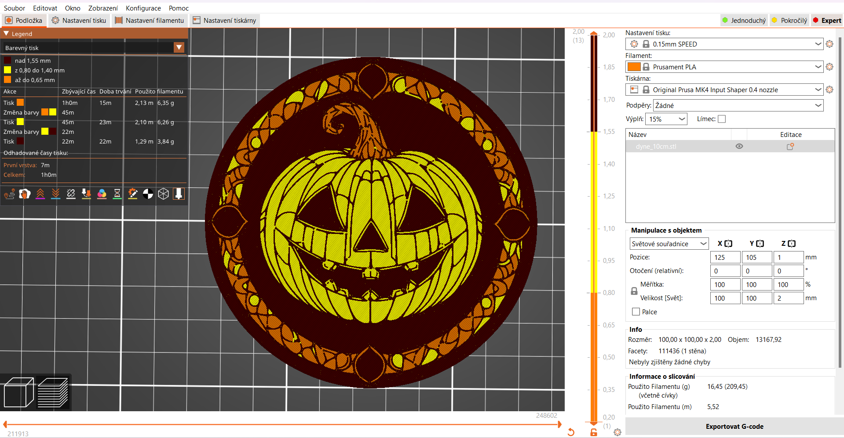Image resolution: width=844 pixels, height=438 pixels.
Task: Toggle Tool changes visibility icon
Action: (x=86, y=194)
